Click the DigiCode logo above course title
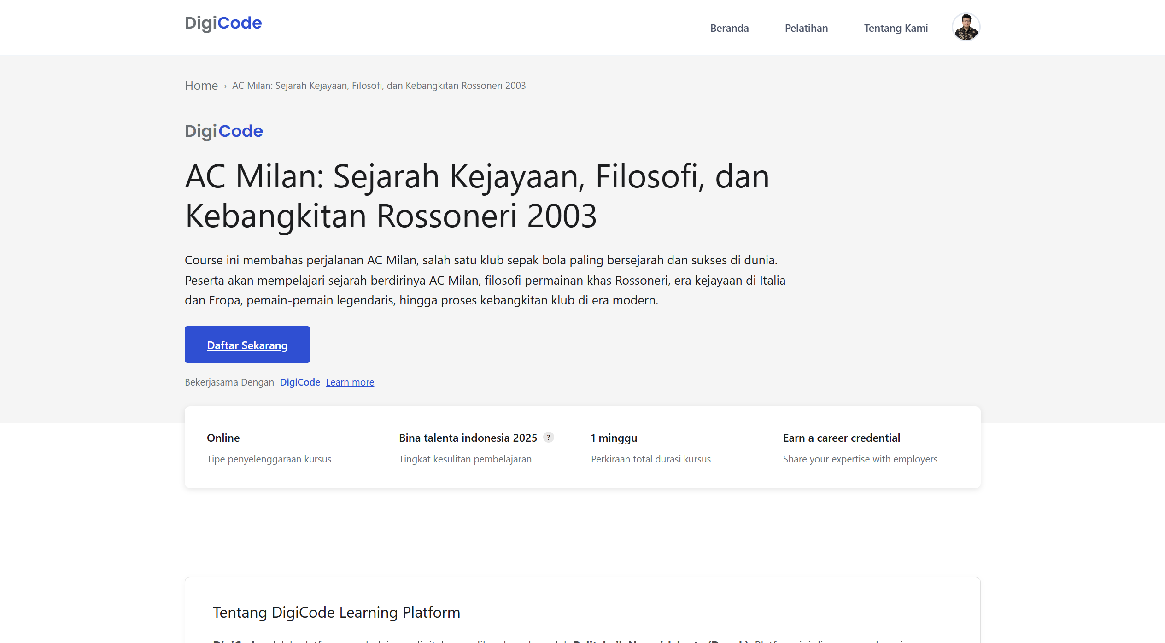 point(224,131)
